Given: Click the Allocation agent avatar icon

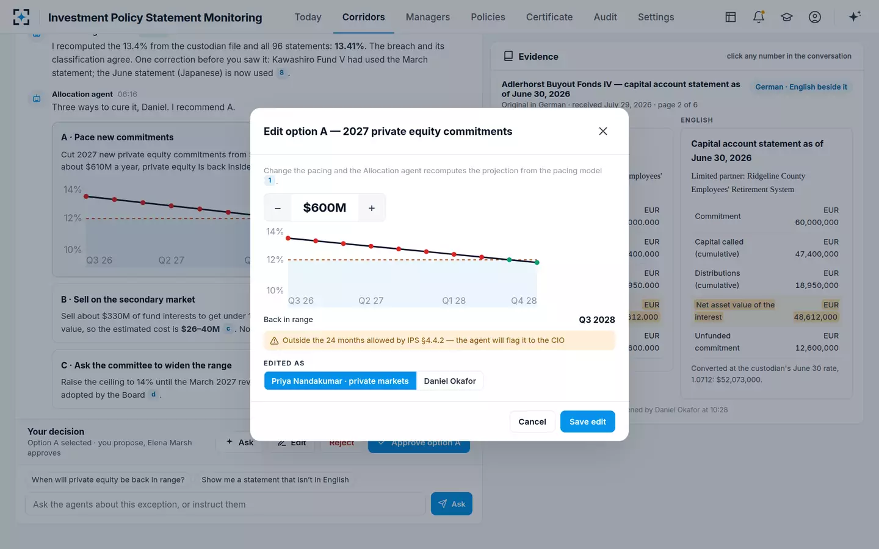Looking at the screenshot, I should click(37, 98).
